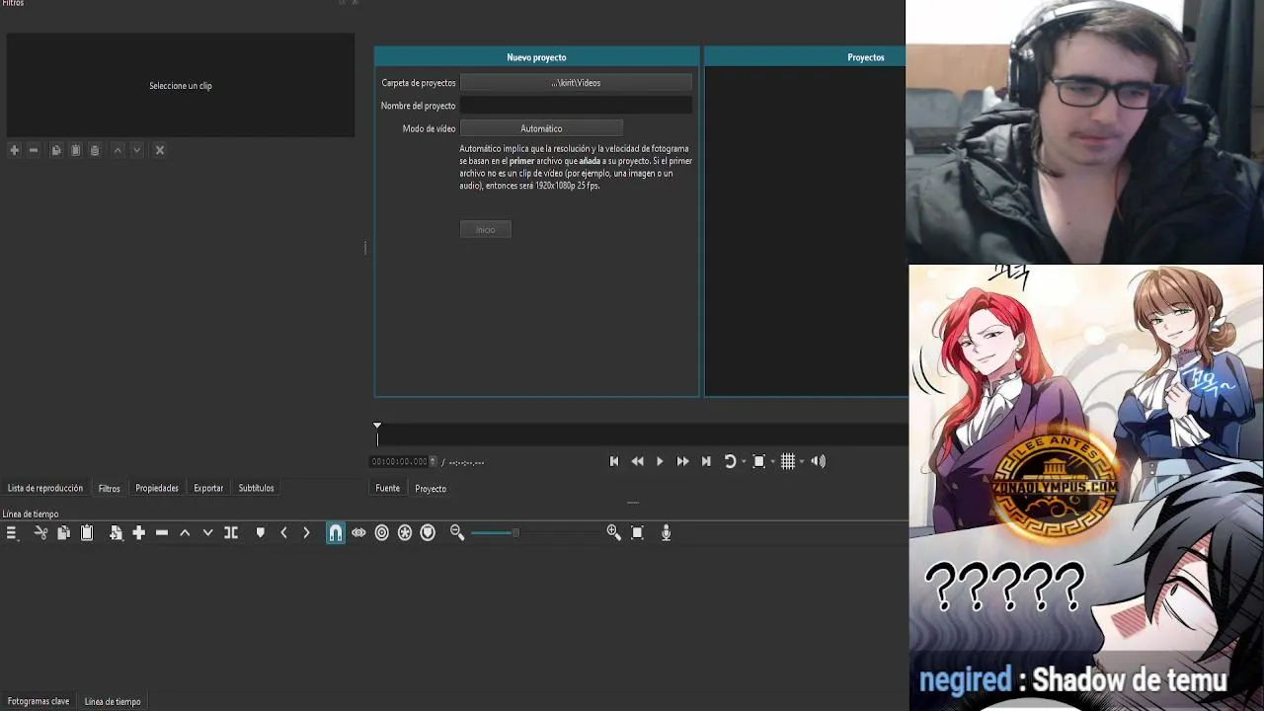Click the Nombre del proyecto input field
The height and width of the screenshot is (711, 1264).
pyautogui.click(x=576, y=106)
